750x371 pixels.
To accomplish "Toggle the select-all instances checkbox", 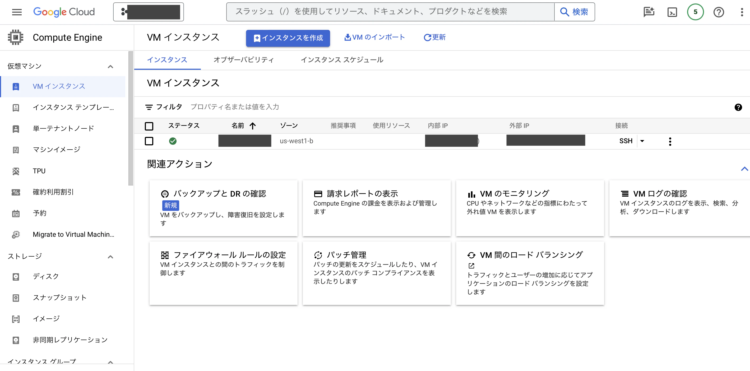I will tap(149, 126).
